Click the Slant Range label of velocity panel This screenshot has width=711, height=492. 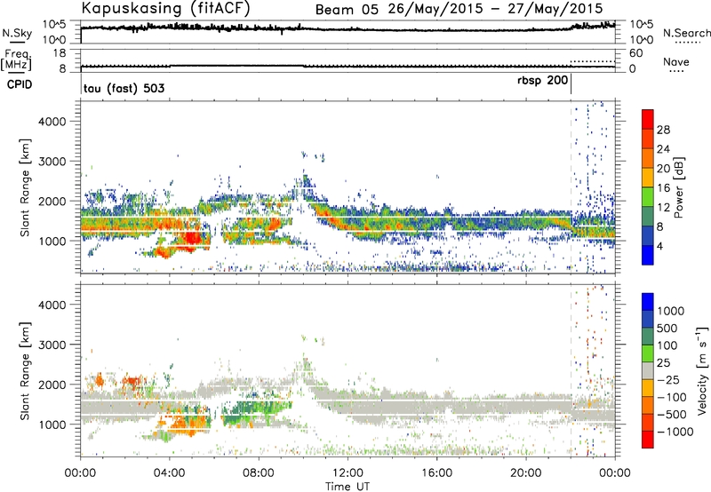(x=25, y=371)
